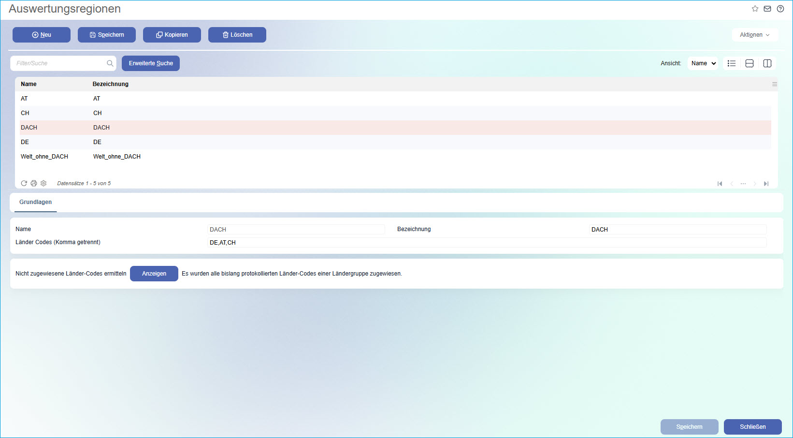
Task: Open table settings gear icon
Action: click(x=43, y=183)
